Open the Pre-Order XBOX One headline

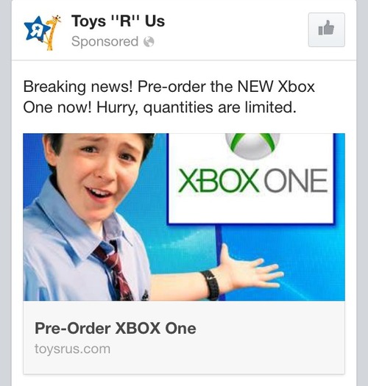(x=116, y=329)
